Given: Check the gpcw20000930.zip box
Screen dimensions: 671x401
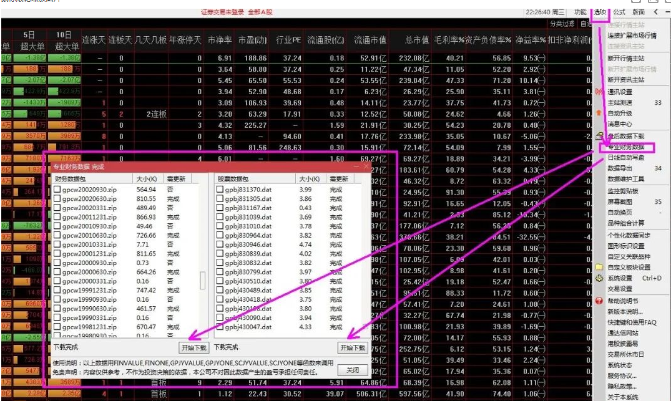Looking at the screenshot, I should tap(57, 263).
